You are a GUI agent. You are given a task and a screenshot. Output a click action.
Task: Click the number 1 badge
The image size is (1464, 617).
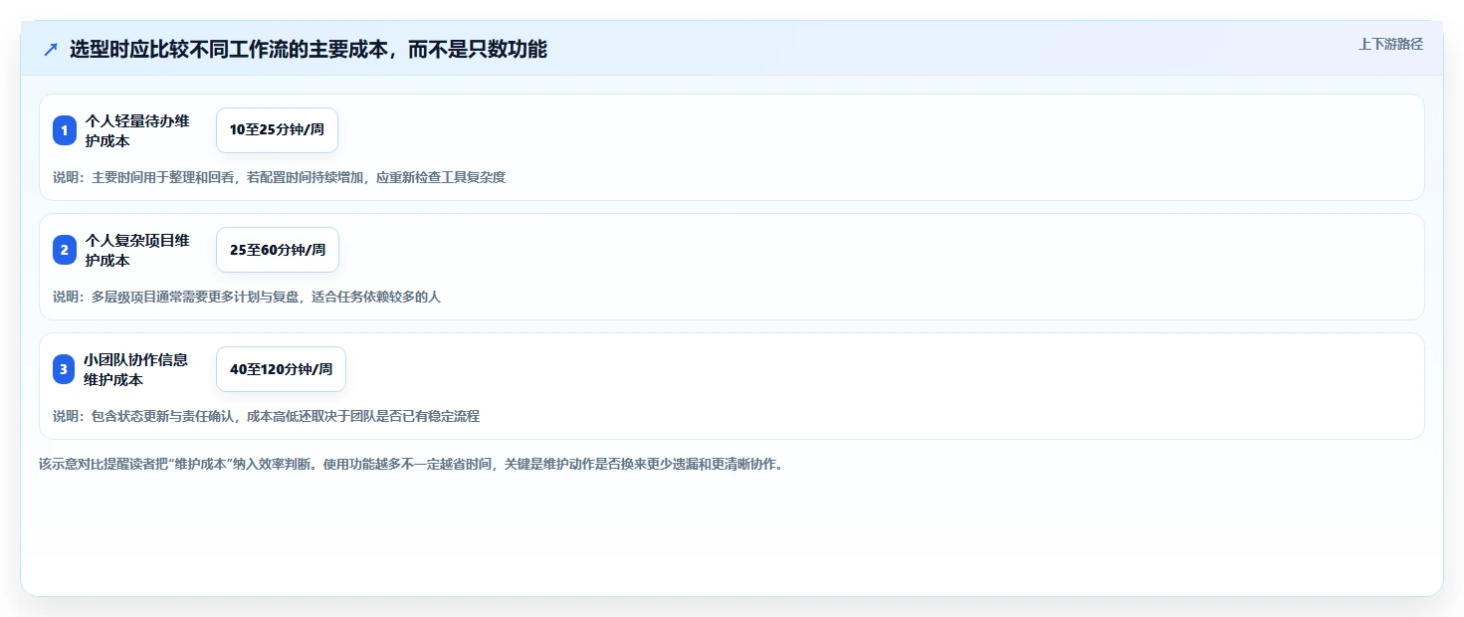point(65,130)
